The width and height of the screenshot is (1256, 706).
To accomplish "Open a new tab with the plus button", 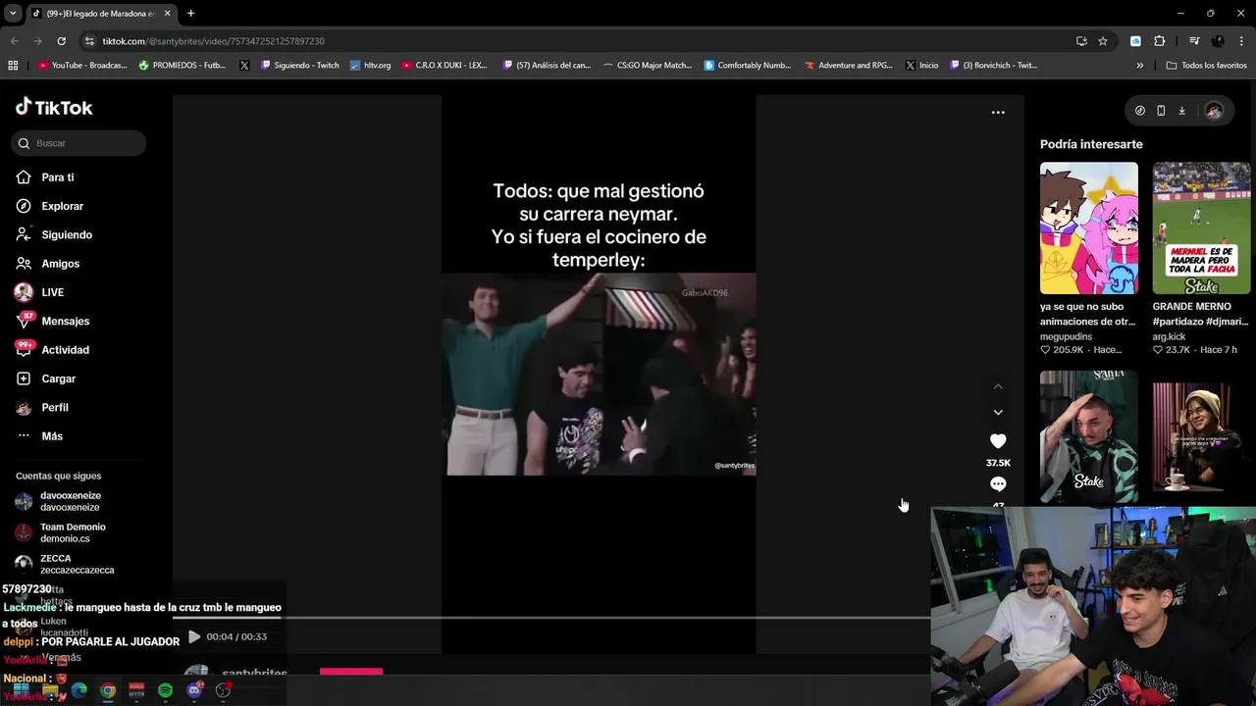I will click(x=190, y=14).
